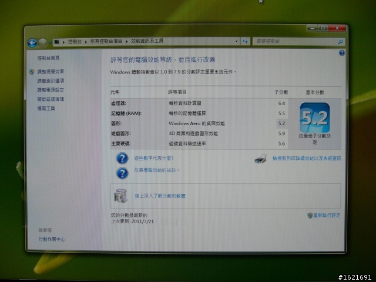
Task: Close the window with the red X
Action: 337,28
